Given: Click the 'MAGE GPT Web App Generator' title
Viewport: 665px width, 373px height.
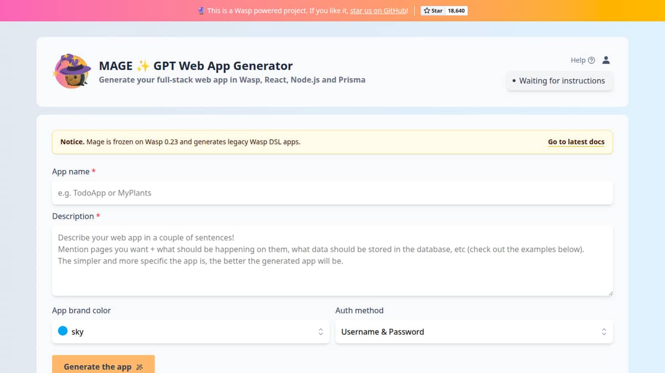Looking at the screenshot, I should coord(196,66).
